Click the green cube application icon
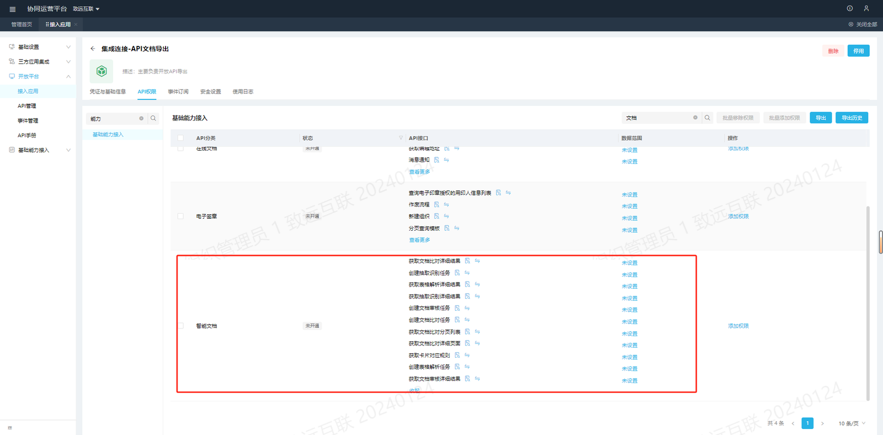 pos(102,71)
